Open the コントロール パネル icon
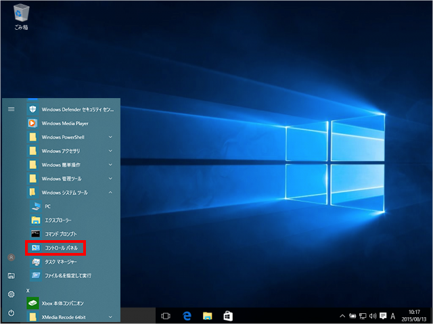The image size is (433, 324). [36, 248]
